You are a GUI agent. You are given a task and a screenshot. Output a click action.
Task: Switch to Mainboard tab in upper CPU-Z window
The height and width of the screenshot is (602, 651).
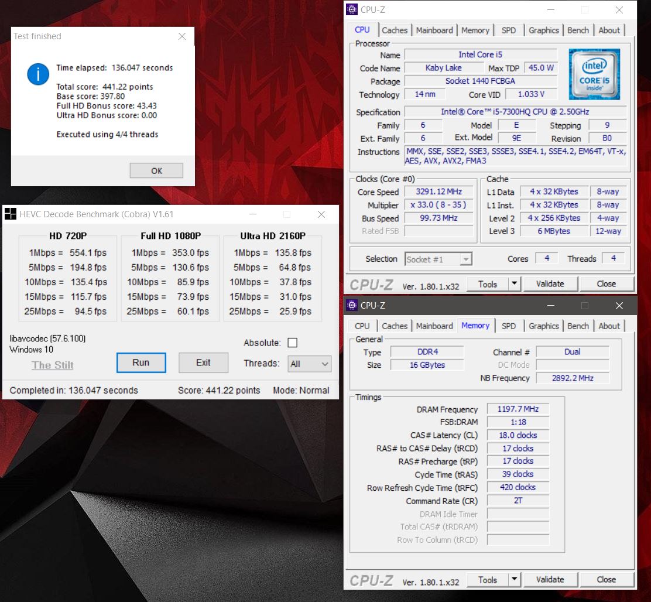click(x=434, y=30)
